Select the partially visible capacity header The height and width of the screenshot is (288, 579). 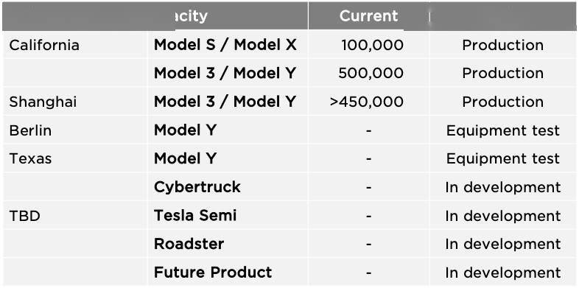click(192, 16)
